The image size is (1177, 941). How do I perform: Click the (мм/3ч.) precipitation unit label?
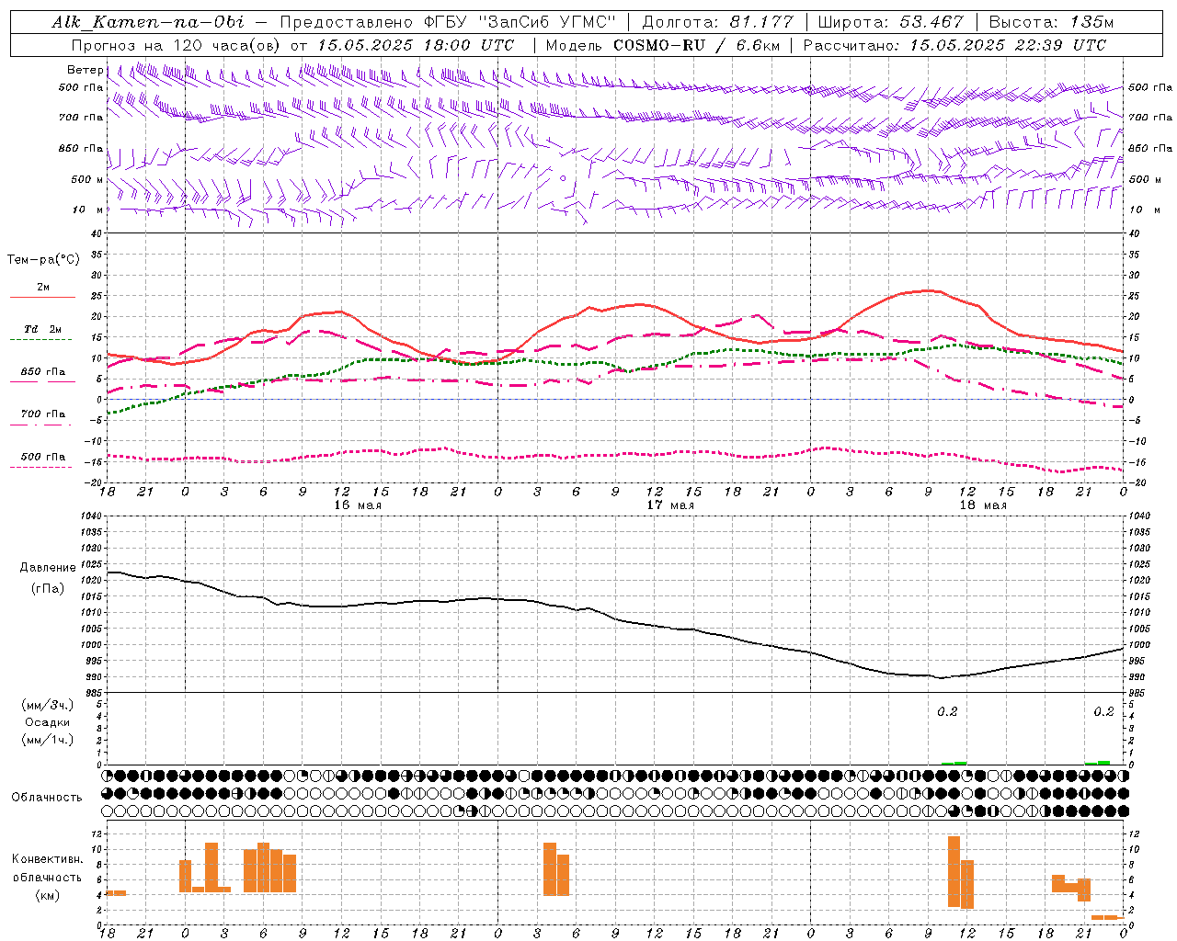pos(48,705)
